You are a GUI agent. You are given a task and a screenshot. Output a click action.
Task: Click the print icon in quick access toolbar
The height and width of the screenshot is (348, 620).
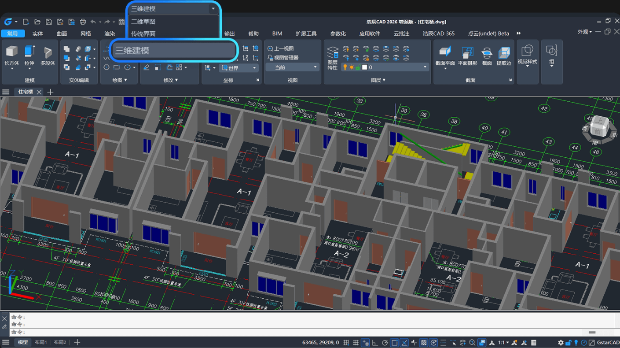point(83,22)
